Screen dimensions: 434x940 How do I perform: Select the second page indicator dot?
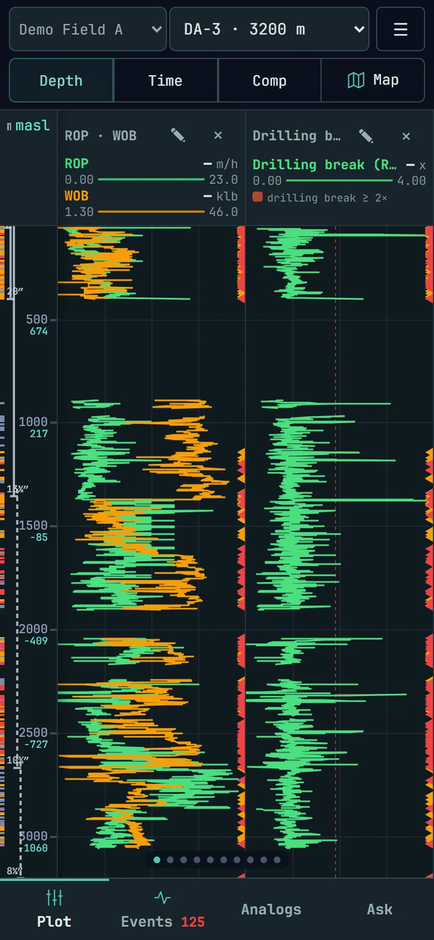[170, 860]
